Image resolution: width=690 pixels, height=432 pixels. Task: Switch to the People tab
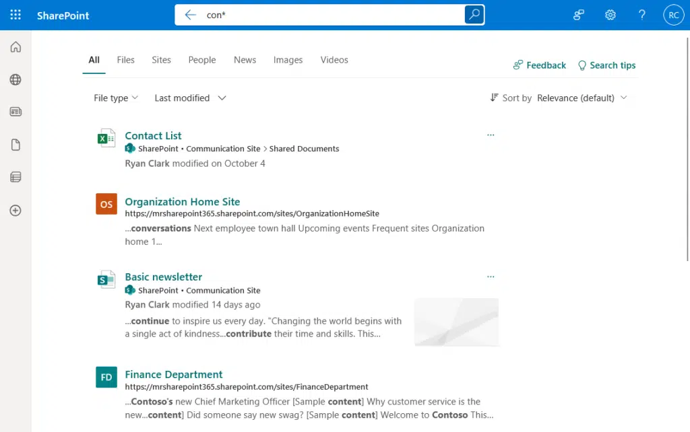(x=202, y=60)
